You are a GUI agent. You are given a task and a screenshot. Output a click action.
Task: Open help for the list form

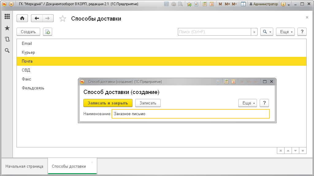[302, 32]
